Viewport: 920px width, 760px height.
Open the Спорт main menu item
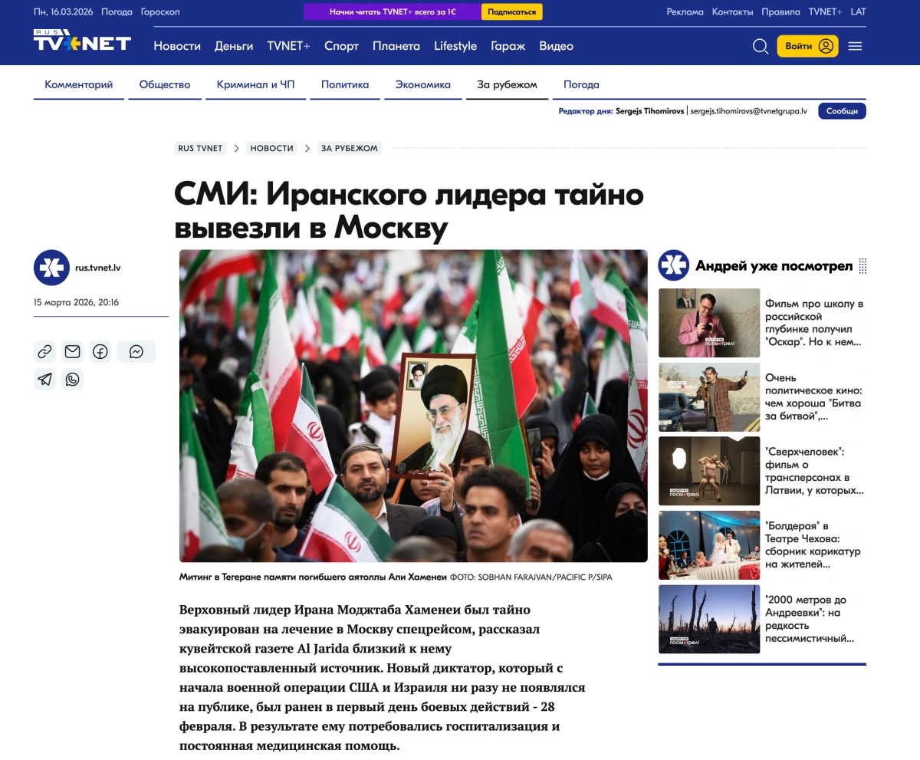341,46
